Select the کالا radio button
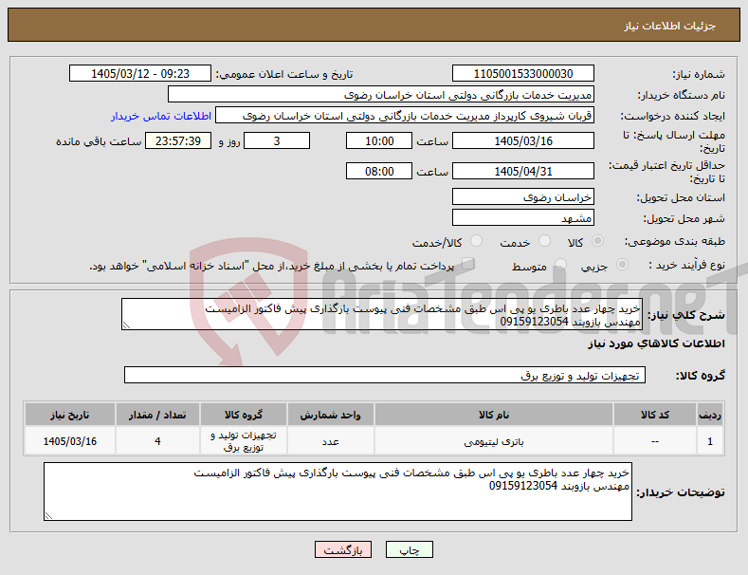 pos(597,241)
